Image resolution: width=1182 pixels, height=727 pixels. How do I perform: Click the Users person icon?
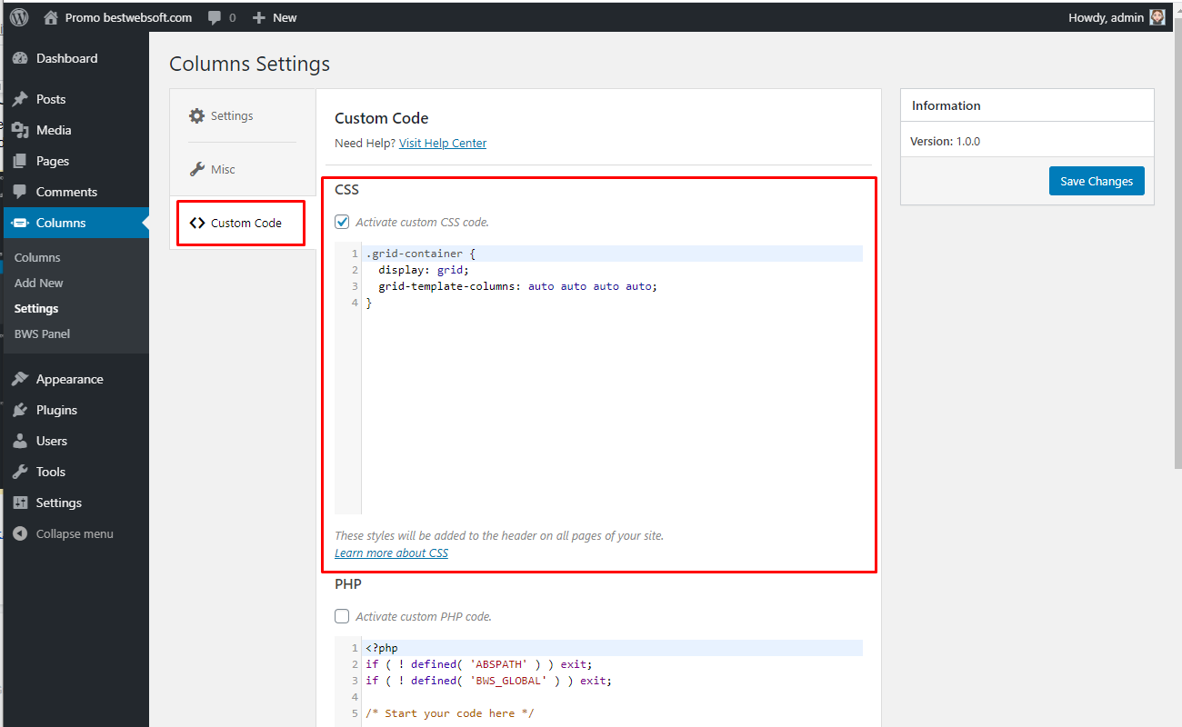pyautogui.click(x=20, y=441)
